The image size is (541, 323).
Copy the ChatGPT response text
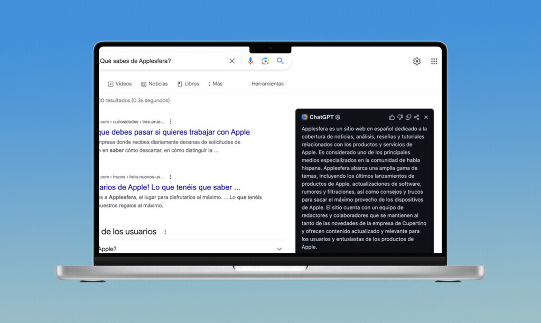(x=408, y=117)
